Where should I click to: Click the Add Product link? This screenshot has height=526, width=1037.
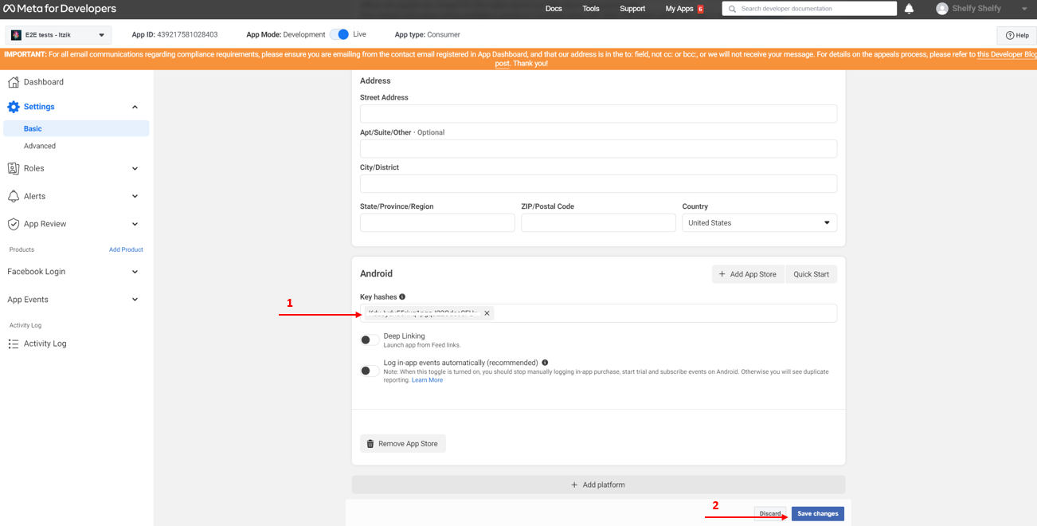click(x=126, y=249)
